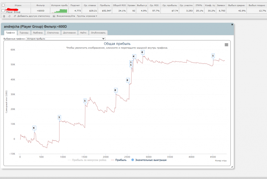Screen dimensions: 267x179
Task: Open the chart hamburger menu
Action: [226, 45]
